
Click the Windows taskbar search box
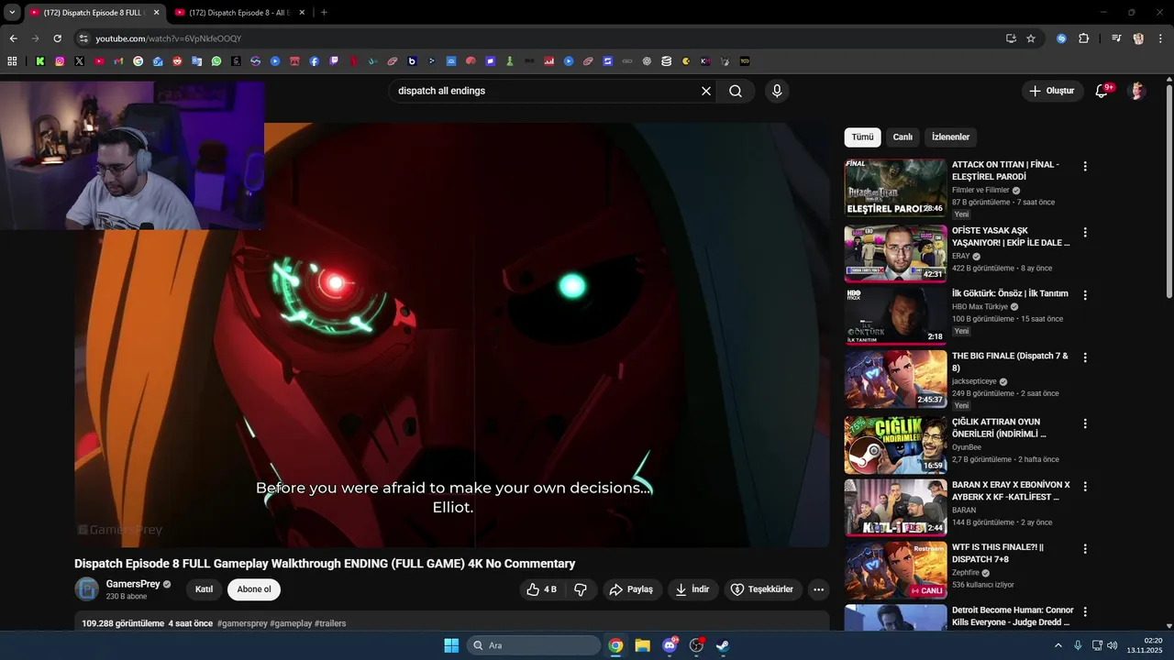(534, 645)
